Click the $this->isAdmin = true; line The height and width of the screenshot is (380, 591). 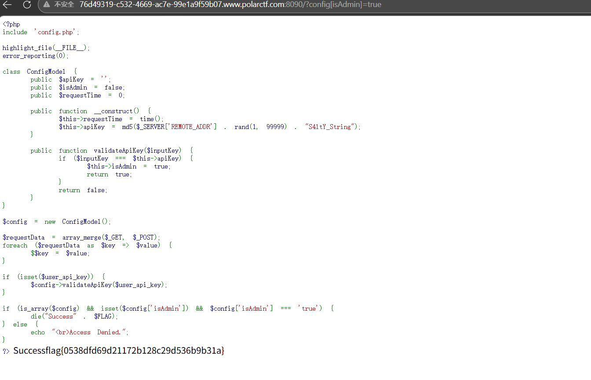(129, 166)
